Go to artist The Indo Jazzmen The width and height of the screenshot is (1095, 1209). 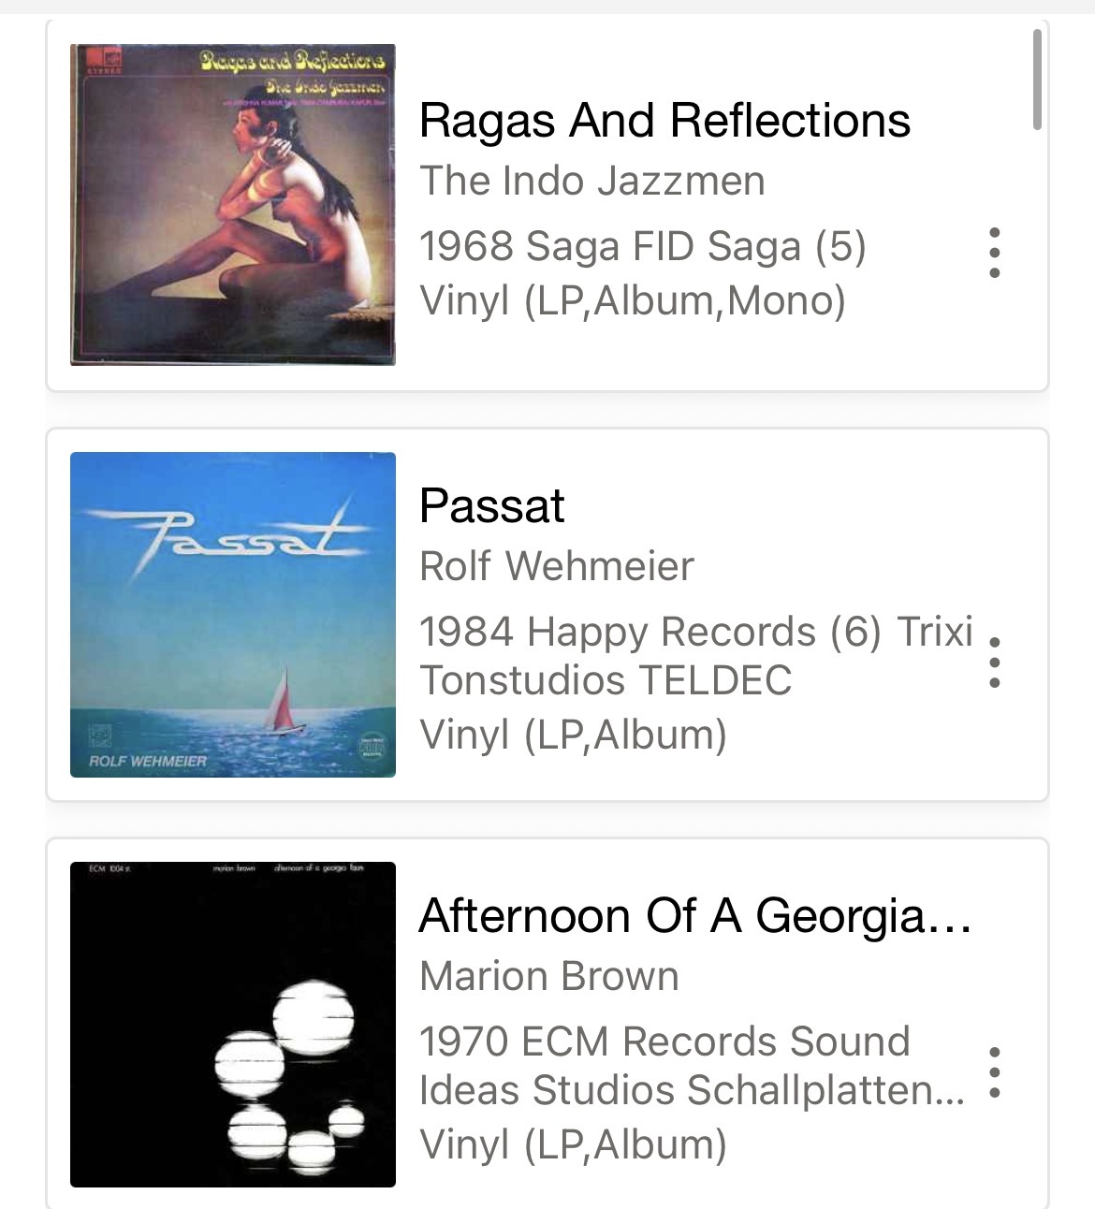click(x=591, y=181)
